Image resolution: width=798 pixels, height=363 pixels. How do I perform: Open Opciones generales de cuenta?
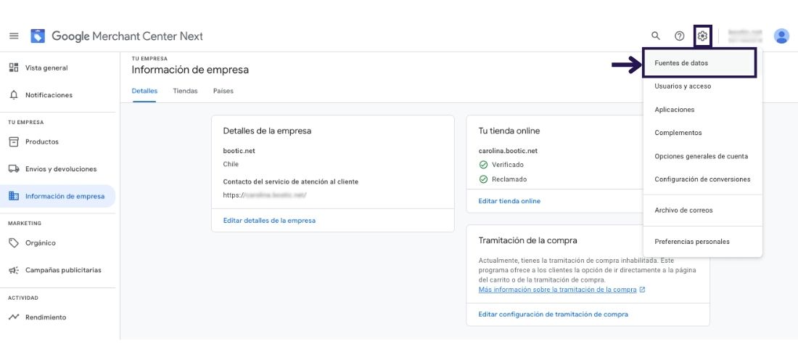[x=703, y=156]
